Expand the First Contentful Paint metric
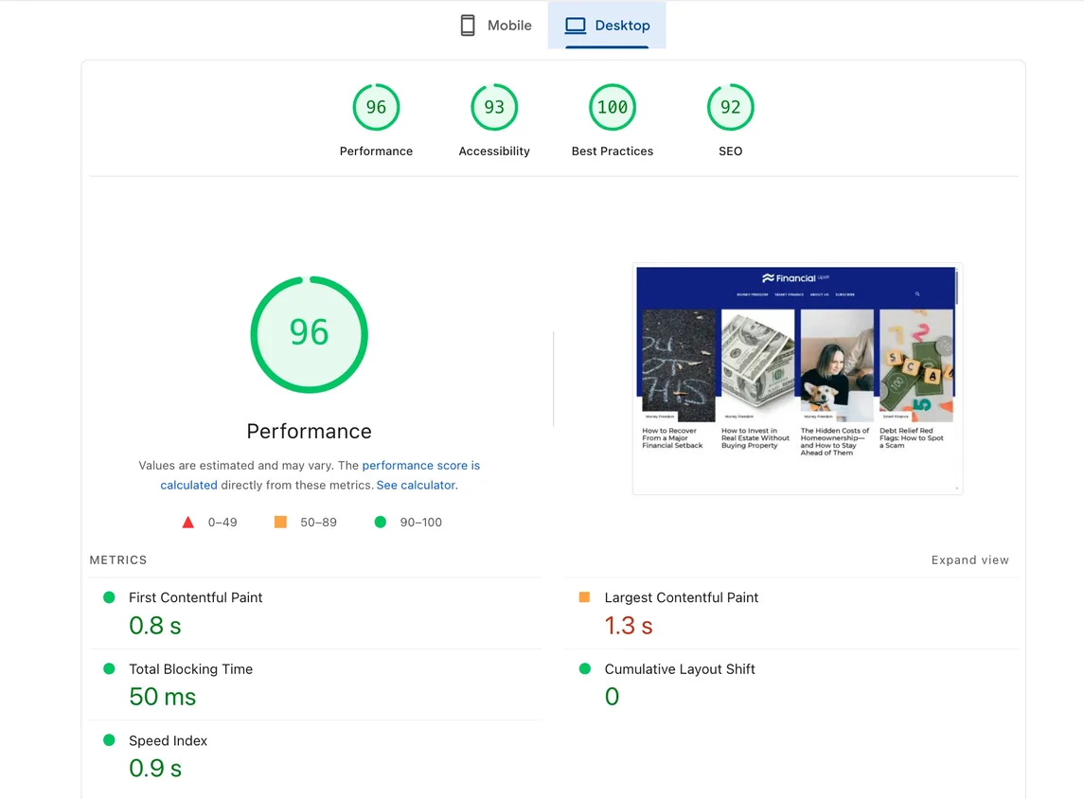This screenshot has width=1084, height=799. pos(315,613)
